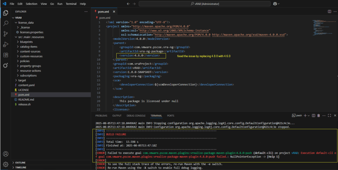
Task: Open the Selection menu
Action: [x=32, y=4]
